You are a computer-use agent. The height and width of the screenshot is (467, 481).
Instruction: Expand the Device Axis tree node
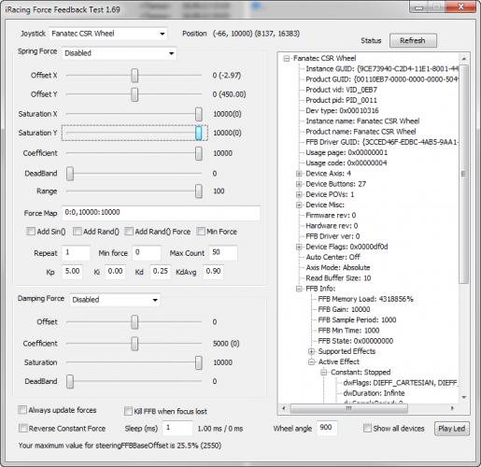coord(299,174)
